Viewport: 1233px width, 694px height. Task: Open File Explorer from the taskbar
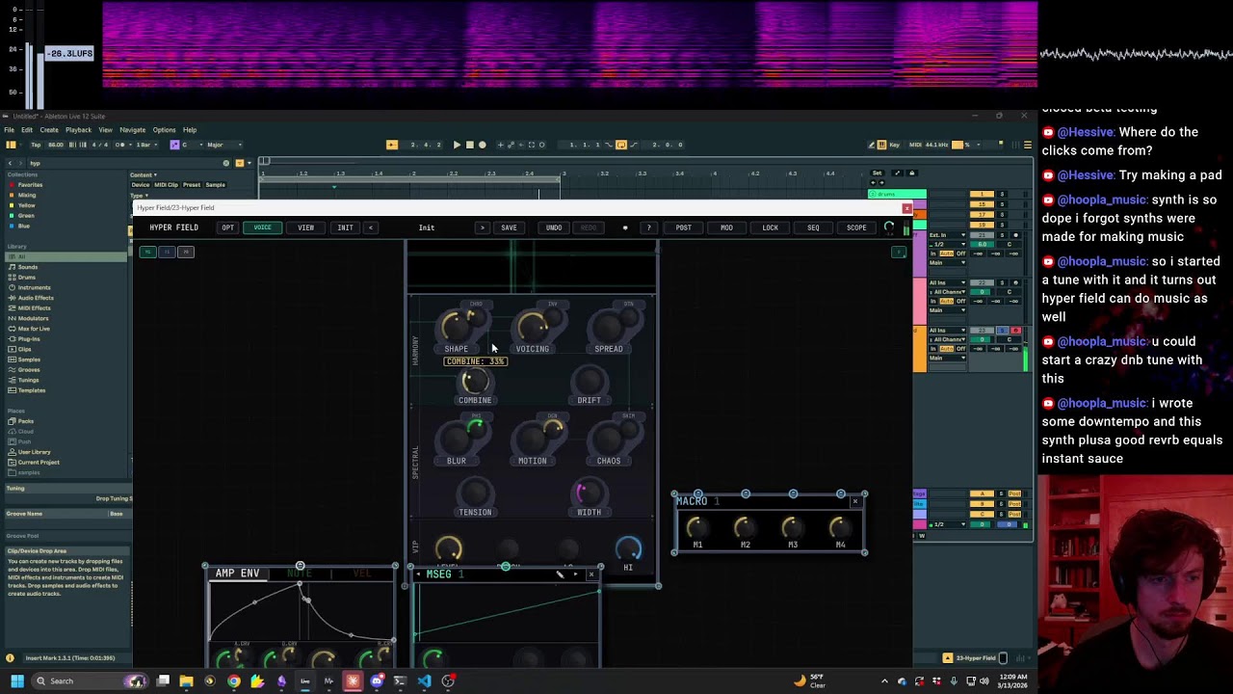tap(186, 681)
